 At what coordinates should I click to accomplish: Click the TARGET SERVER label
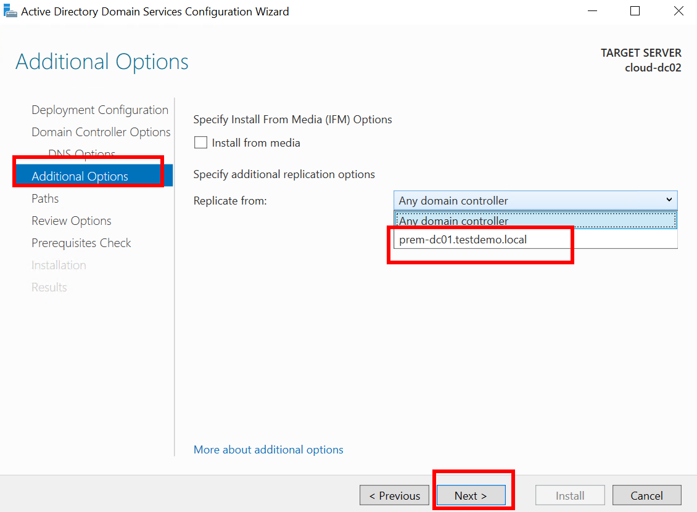641,53
